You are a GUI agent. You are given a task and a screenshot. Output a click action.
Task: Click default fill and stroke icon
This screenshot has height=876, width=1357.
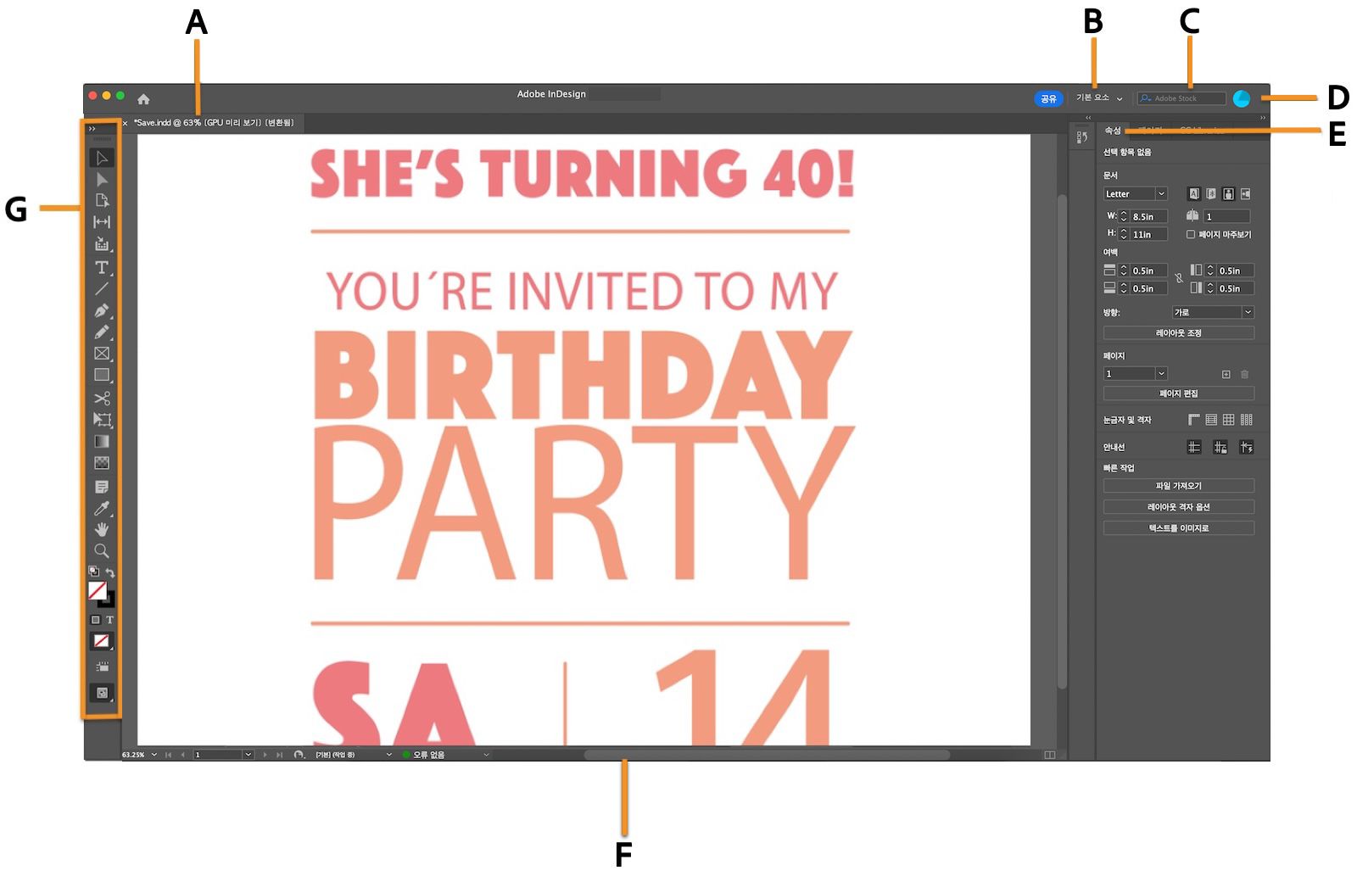93,572
